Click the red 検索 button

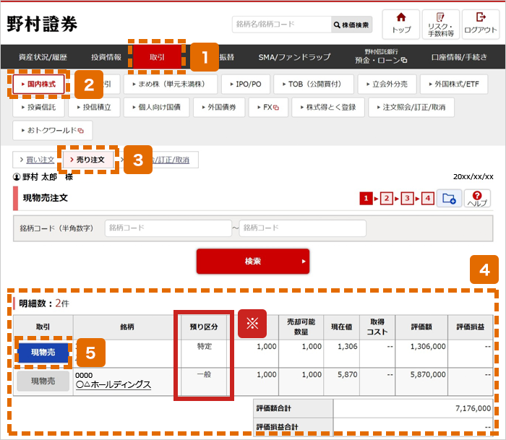pyautogui.click(x=253, y=261)
